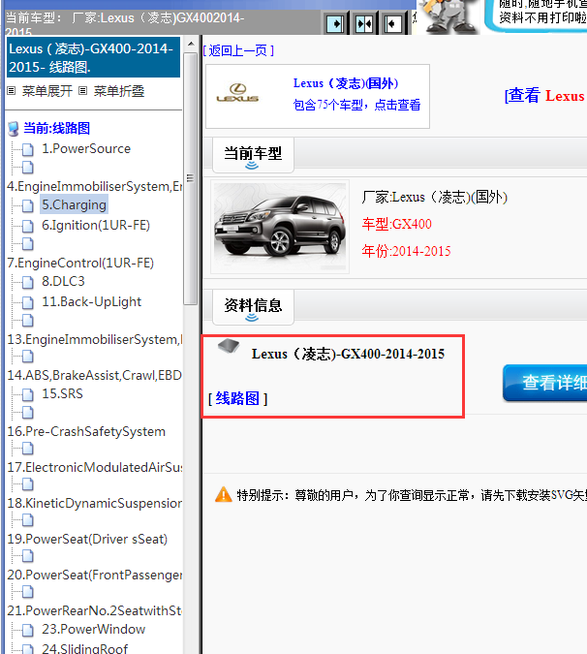Open 11.Back-UpLight diagram
587x654 pixels.
[x=91, y=301]
